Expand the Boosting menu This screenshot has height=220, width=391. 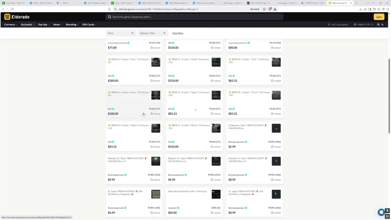click(x=72, y=24)
